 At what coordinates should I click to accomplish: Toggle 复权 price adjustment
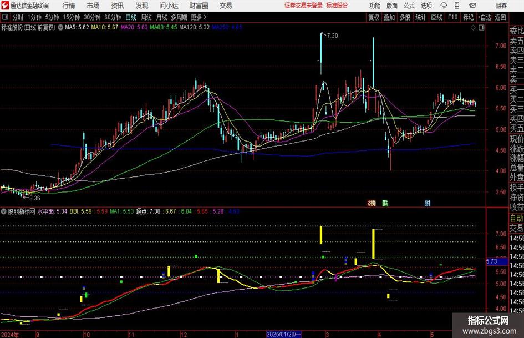click(x=374, y=17)
